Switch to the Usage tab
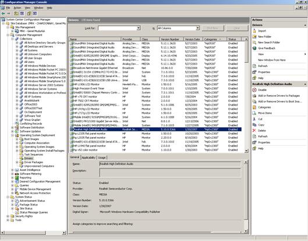 click(102, 158)
